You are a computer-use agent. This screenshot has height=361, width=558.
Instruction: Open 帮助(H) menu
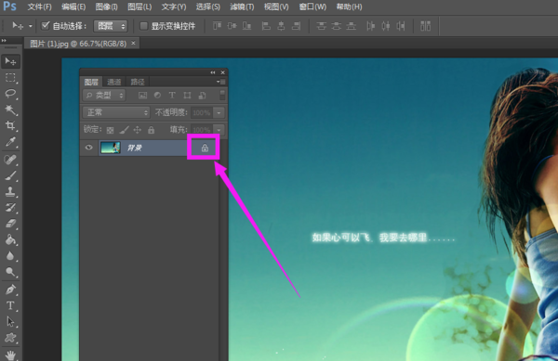click(x=349, y=6)
